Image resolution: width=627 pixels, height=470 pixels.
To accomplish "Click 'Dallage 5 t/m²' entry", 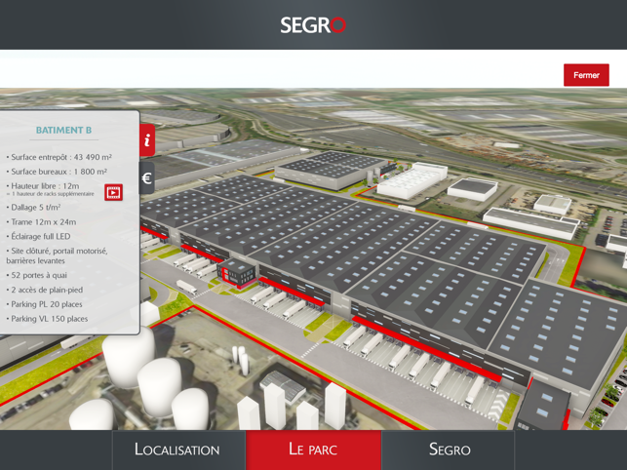I will (33, 207).
